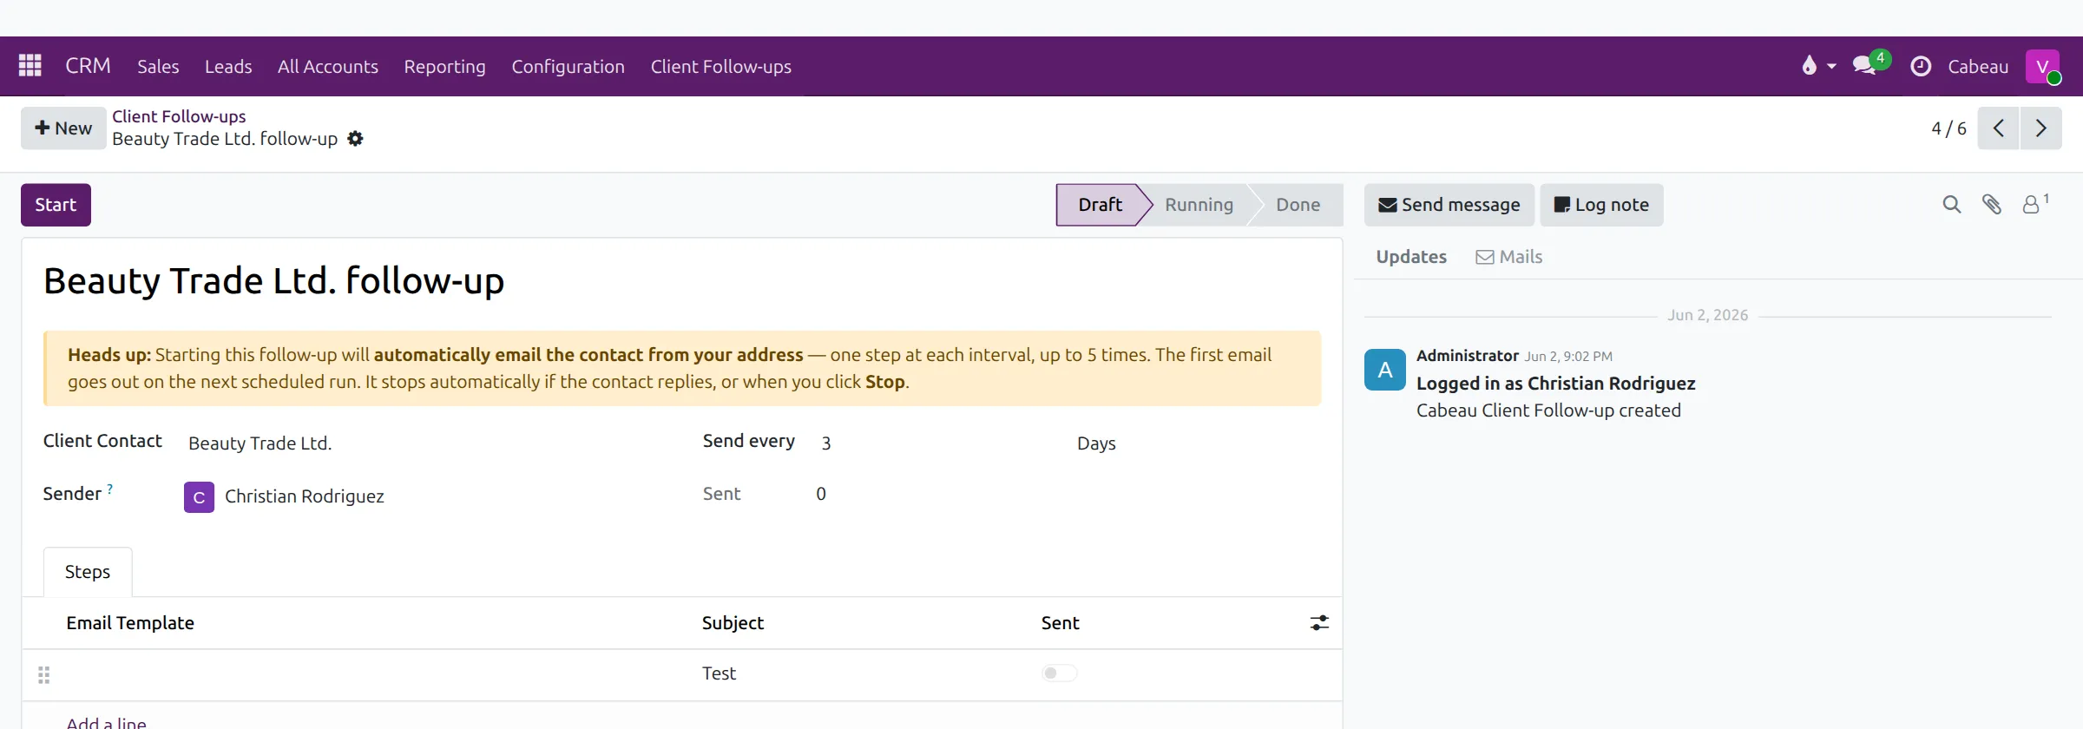Open the activities clock icon

tap(1921, 66)
